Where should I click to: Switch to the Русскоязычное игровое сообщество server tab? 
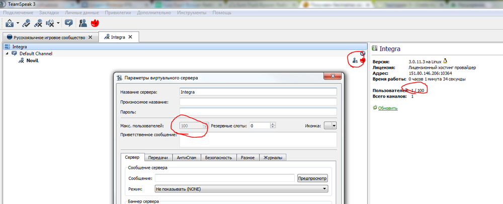click(49, 37)
